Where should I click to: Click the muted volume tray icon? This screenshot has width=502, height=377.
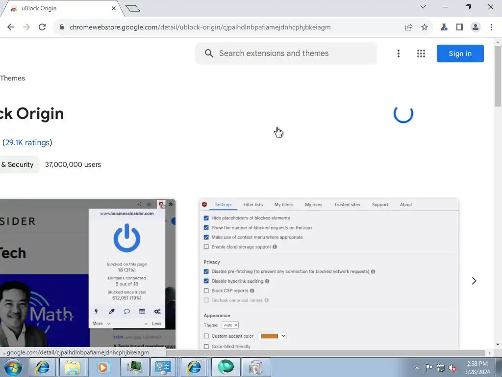click(x=452, y=368)
